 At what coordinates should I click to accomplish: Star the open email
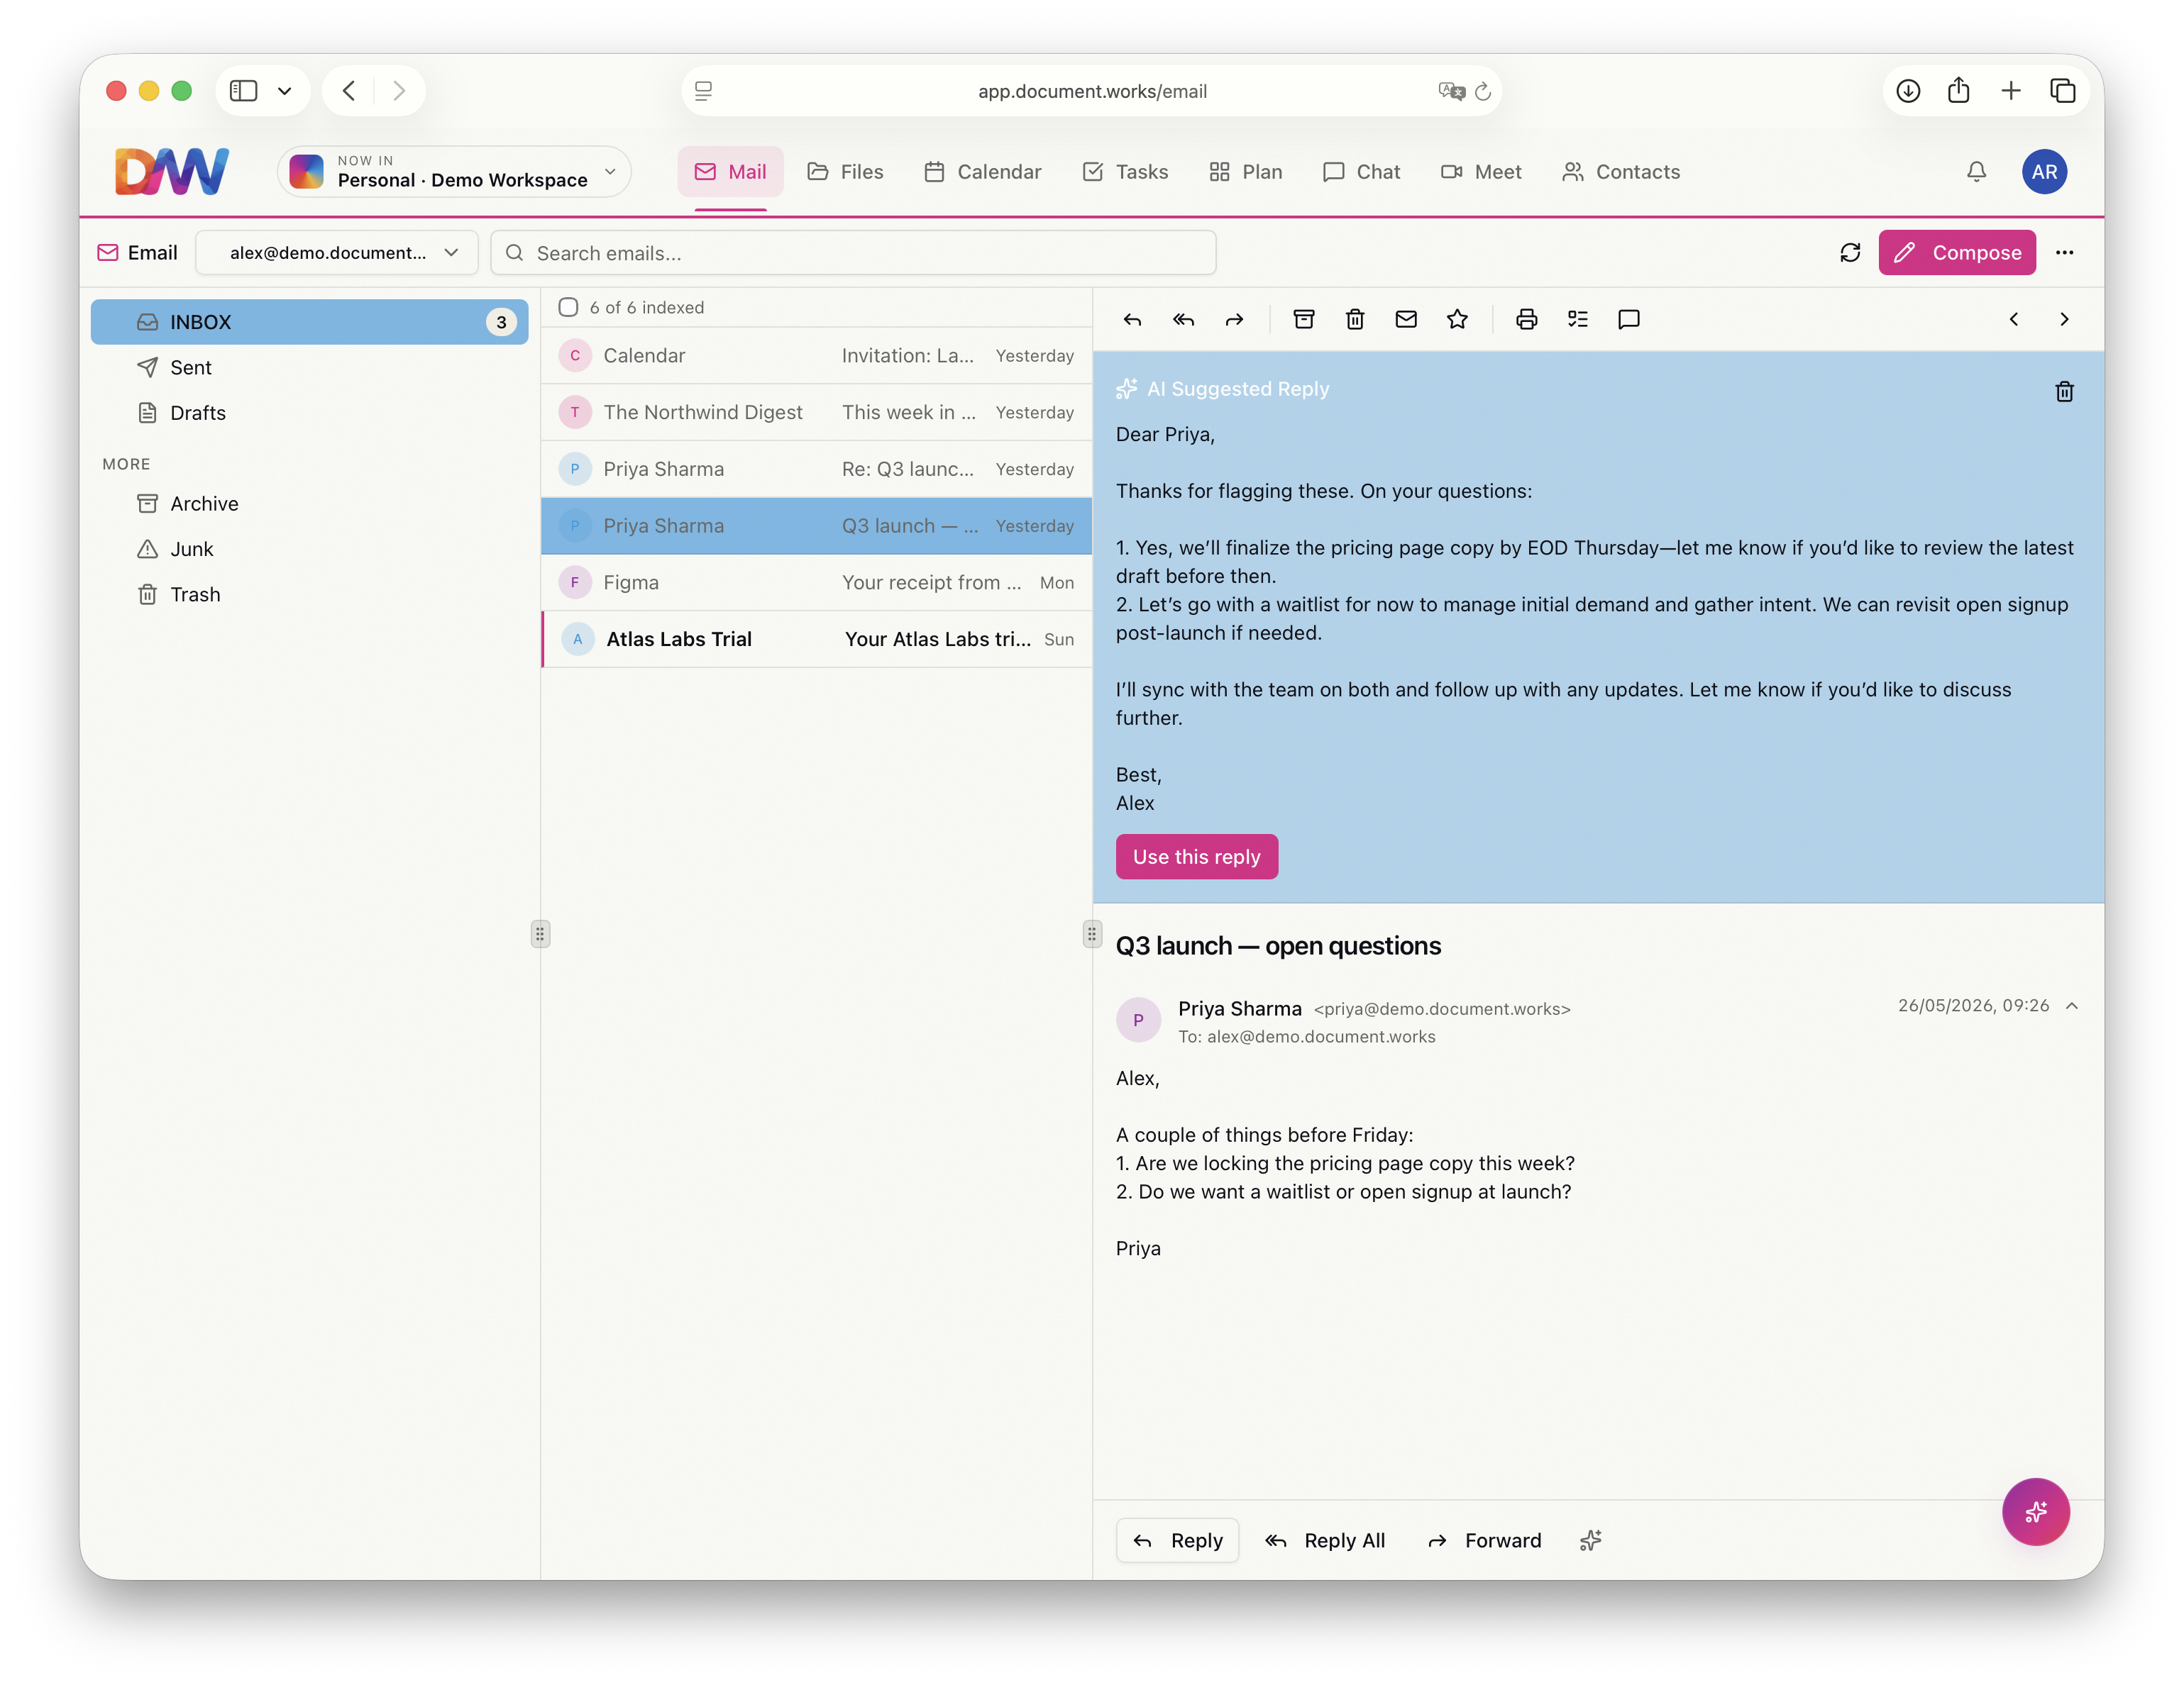1457,320
